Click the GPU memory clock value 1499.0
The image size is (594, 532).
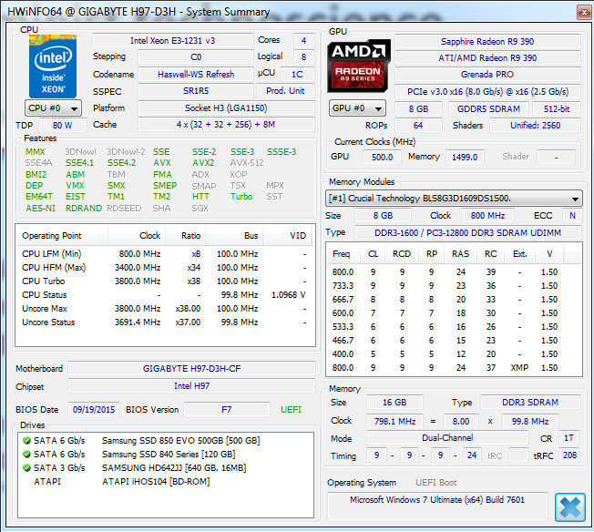pos(465,157)
